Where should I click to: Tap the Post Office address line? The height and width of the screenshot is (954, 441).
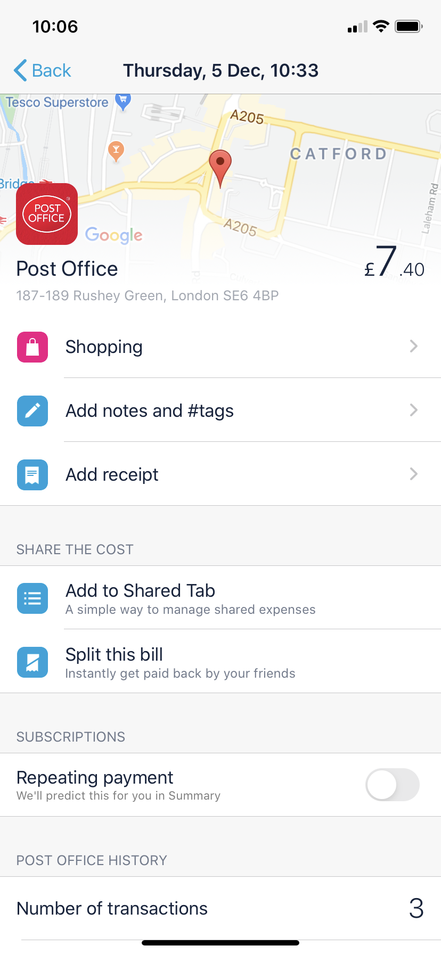(x=148, y=295)
